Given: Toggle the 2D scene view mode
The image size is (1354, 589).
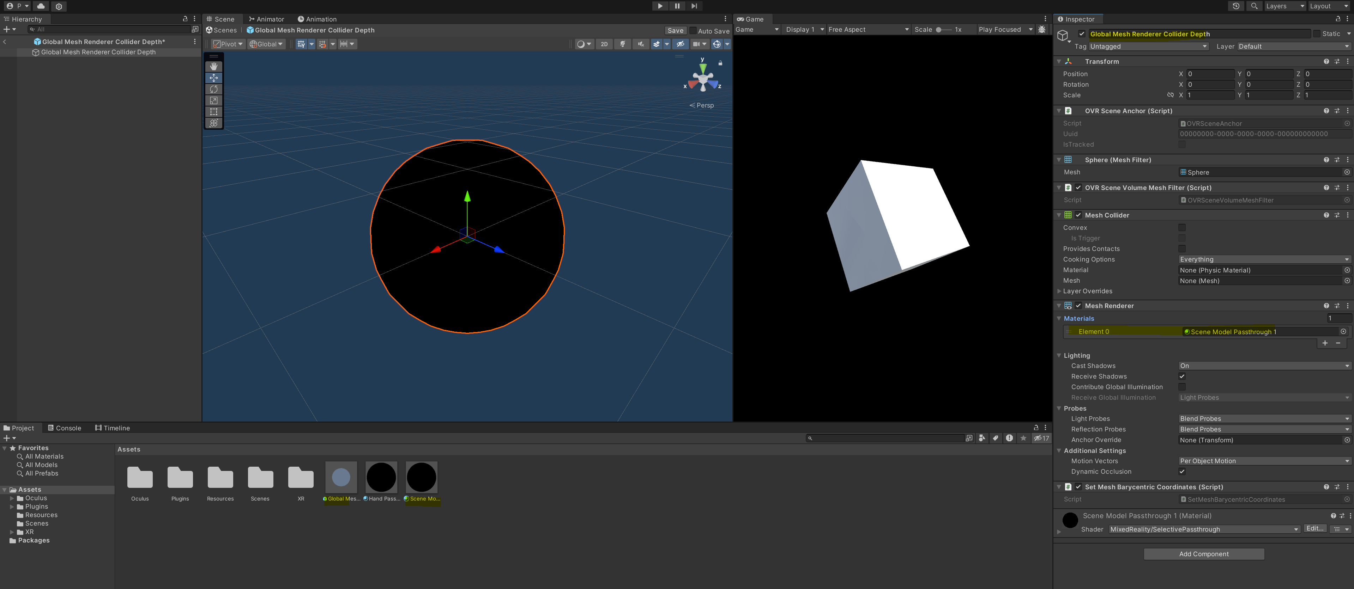Looking at the screenshot, I should click(604, 44).
